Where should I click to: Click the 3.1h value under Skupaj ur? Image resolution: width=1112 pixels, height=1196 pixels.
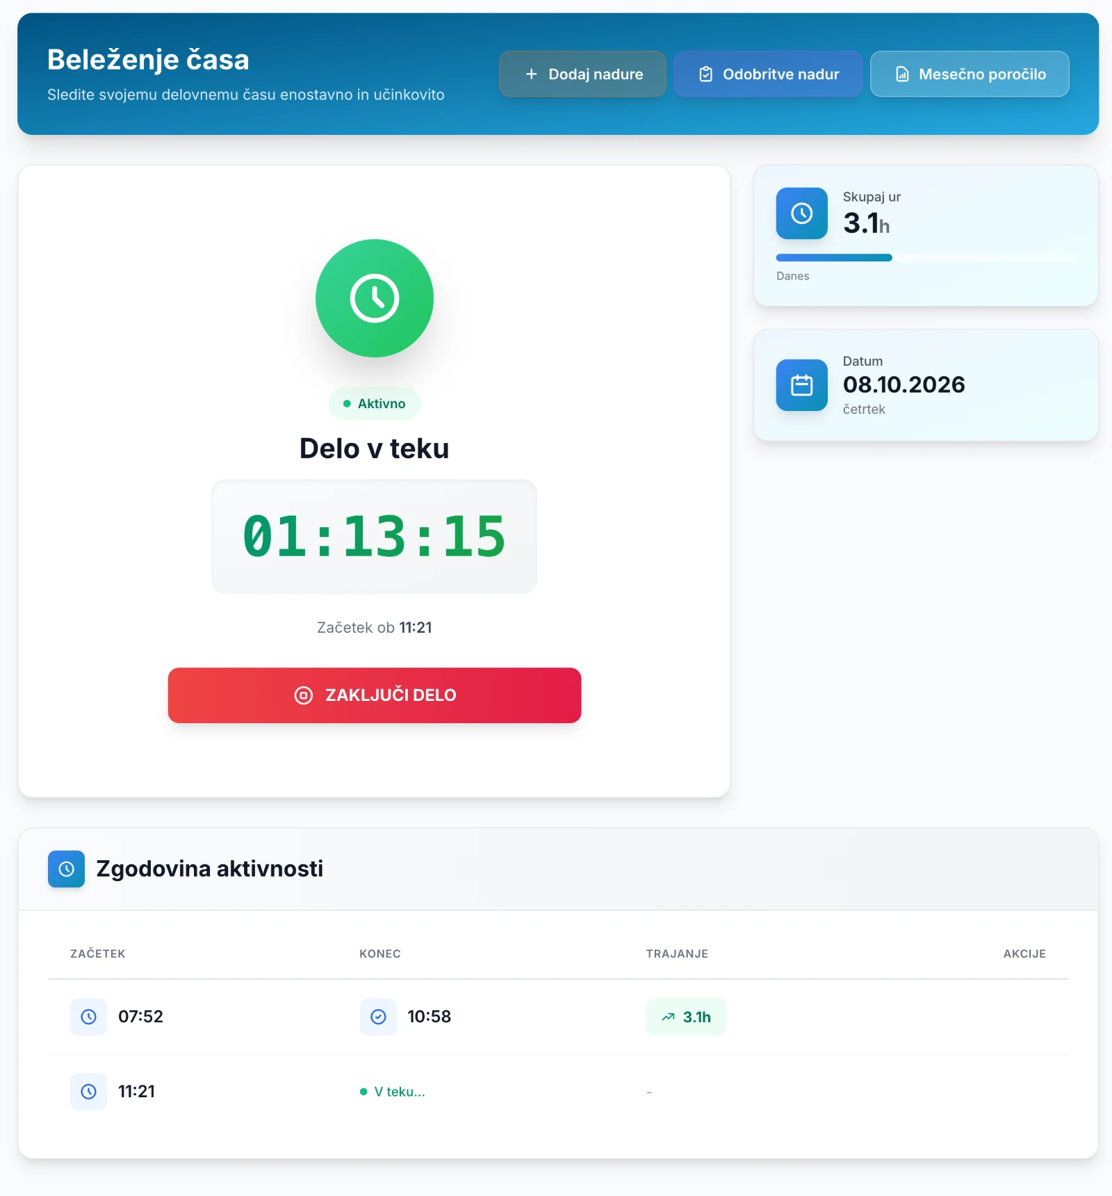(x=866, y=223)
